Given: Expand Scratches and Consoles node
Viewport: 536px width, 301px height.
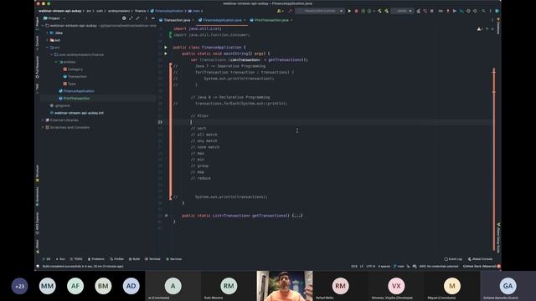Looking at the screenshot, I should (43, 127).
